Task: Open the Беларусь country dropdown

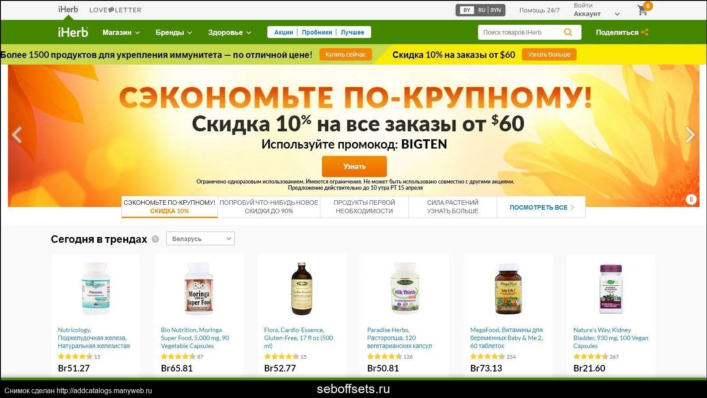Action: pos(201,239)
